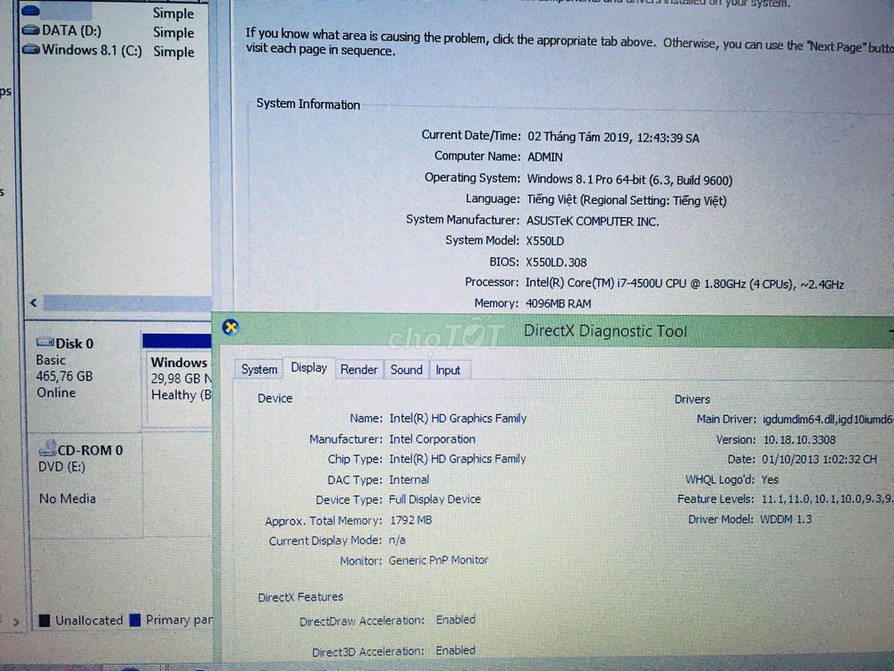This screenshot has height=671, width=894.
Task: Go to the Render tab
Action: click(358, 369)
